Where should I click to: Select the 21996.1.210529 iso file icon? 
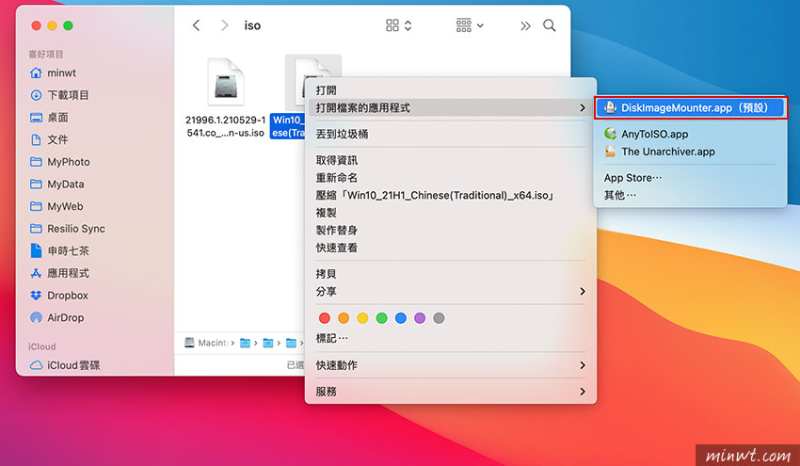pyautogui.click(x=226, y=82)
